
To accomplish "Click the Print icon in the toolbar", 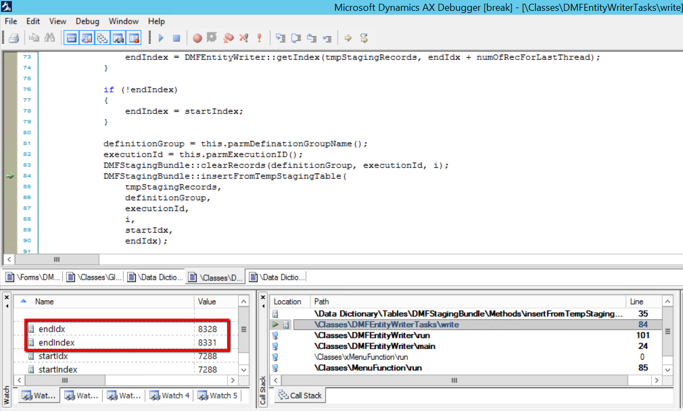I will pos(14,38).
